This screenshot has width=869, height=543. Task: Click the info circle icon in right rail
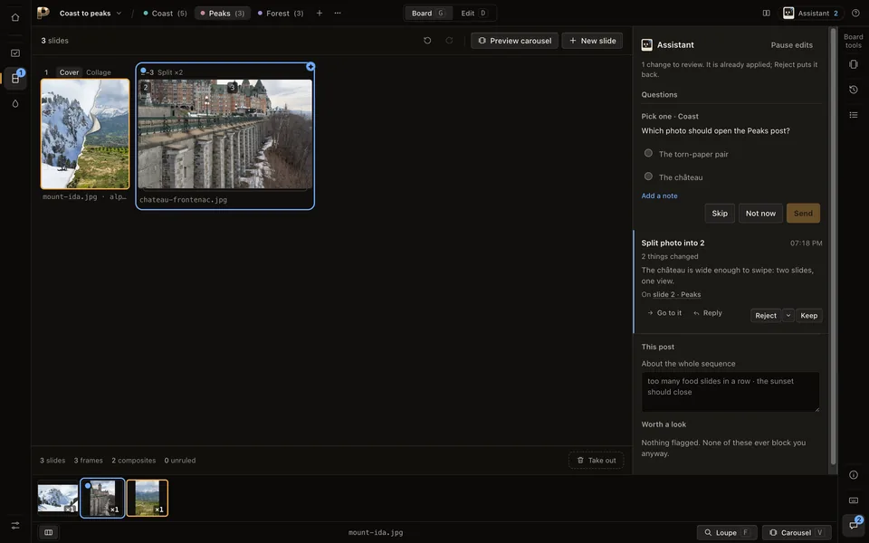point(854,475)
